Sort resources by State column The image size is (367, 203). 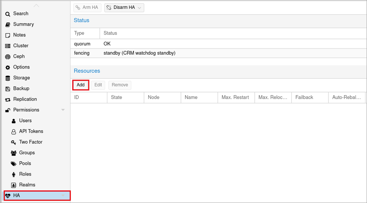[125, 97]
